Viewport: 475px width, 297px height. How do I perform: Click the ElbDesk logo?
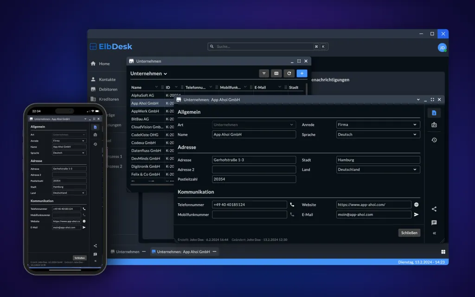(111, 46)
